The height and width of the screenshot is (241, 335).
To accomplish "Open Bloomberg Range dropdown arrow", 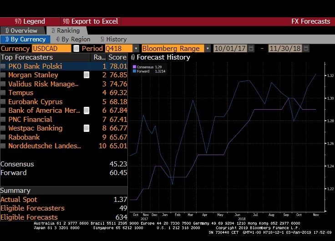I will tap(208, 49).
